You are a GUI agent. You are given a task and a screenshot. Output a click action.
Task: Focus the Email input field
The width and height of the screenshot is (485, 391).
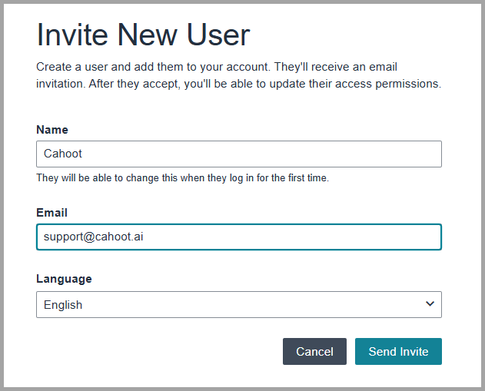coord(239,237)
